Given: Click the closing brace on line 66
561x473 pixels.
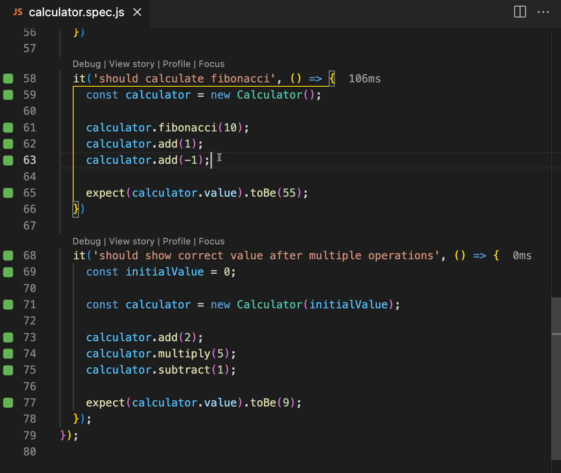Looking at the screenshot, I should [x=76, y=209].
